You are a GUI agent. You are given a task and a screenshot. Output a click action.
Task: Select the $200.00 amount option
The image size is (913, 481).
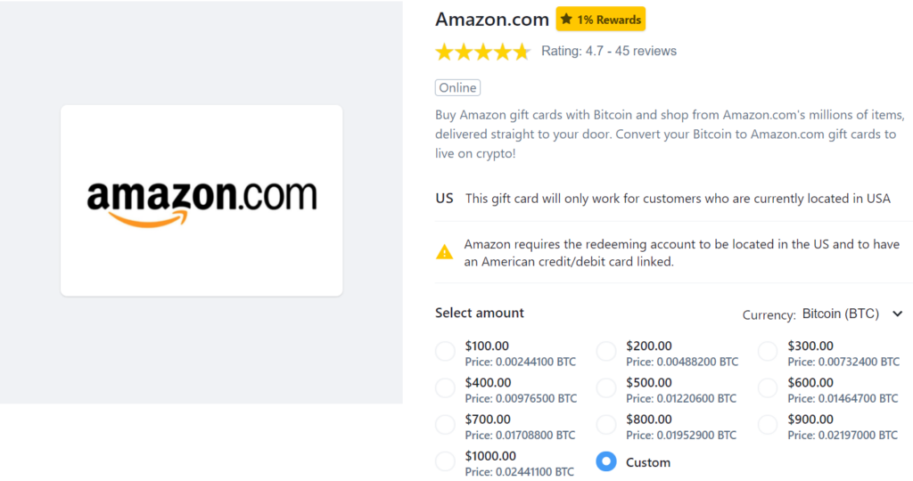pos(606,351)
